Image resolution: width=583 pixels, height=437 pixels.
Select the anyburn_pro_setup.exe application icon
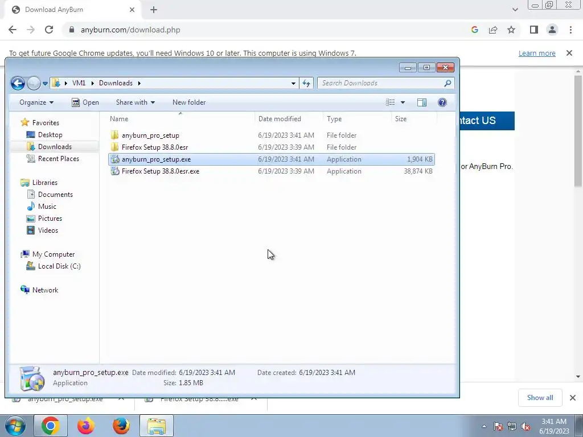115,159
